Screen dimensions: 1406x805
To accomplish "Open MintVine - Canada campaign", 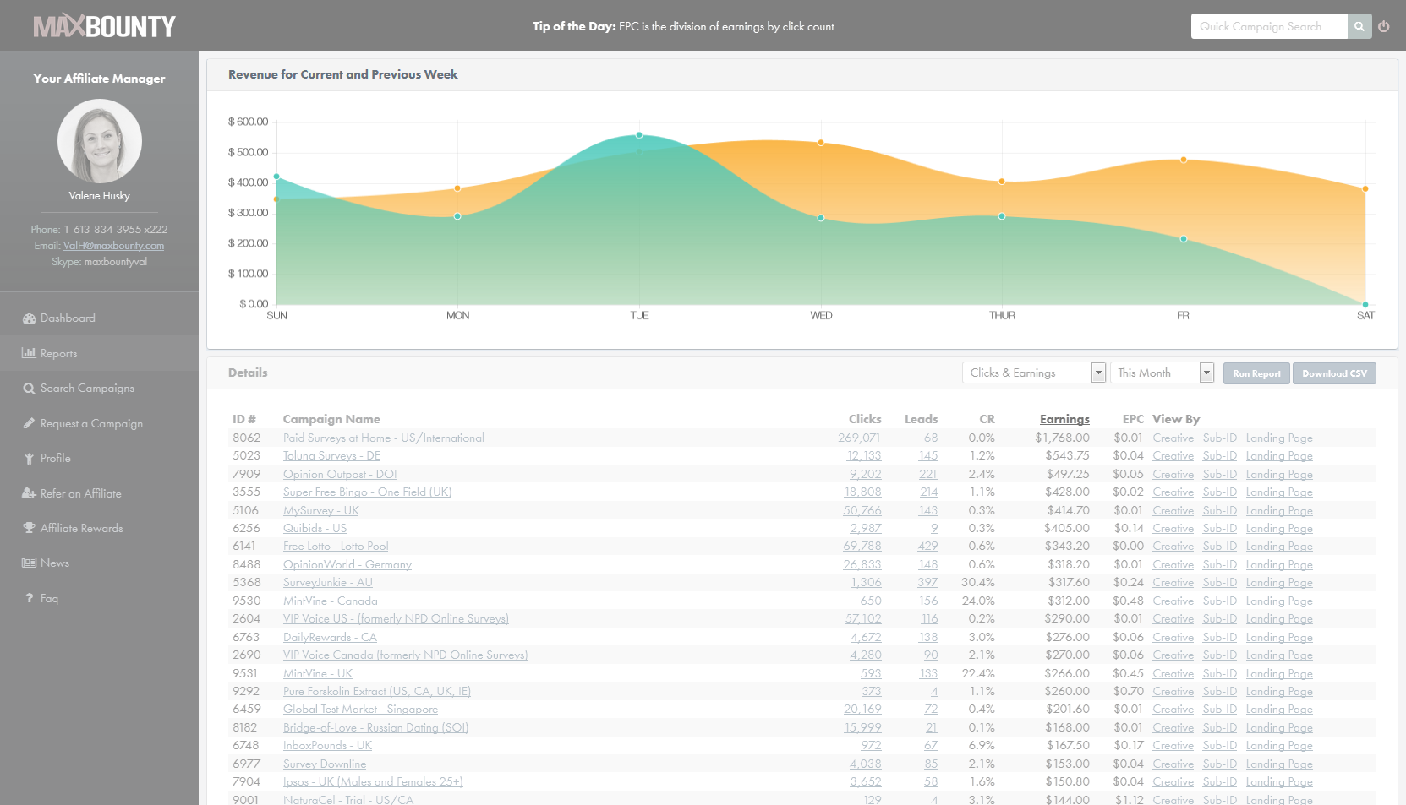I will tap(331, 601).
